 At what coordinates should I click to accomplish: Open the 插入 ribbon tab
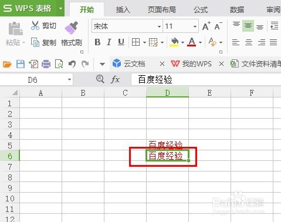123,9
